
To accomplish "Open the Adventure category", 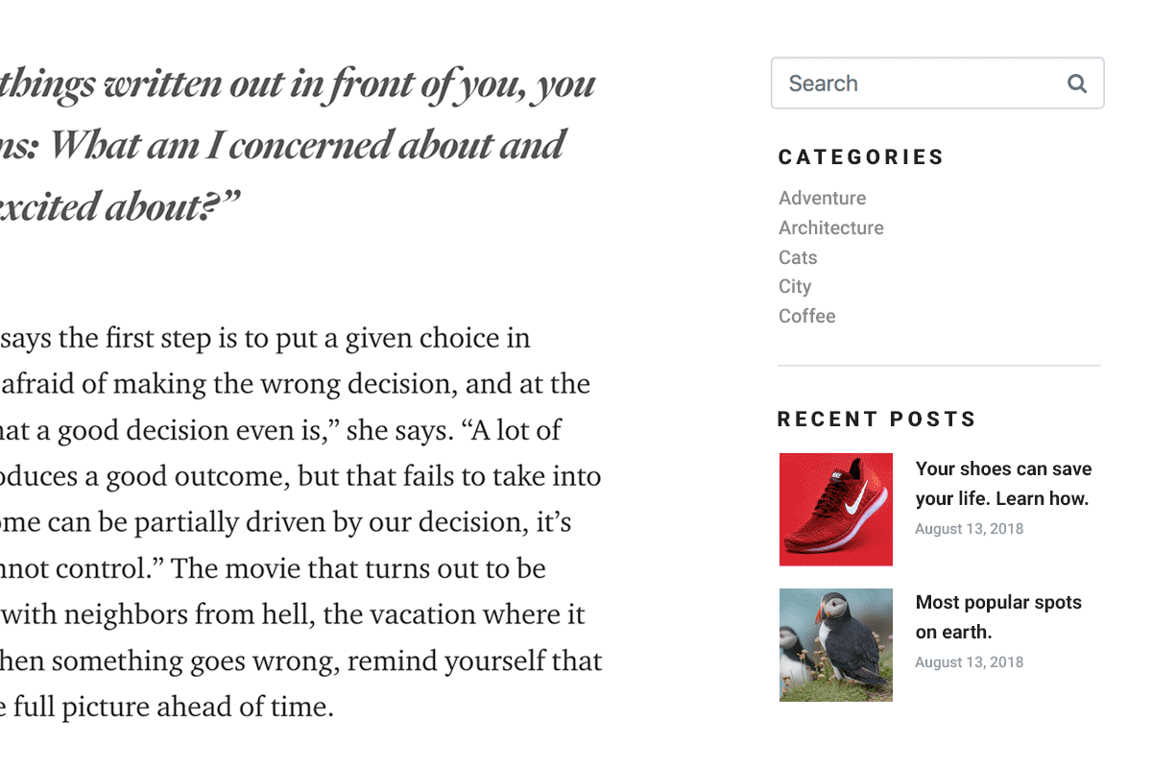I will 822,198.
